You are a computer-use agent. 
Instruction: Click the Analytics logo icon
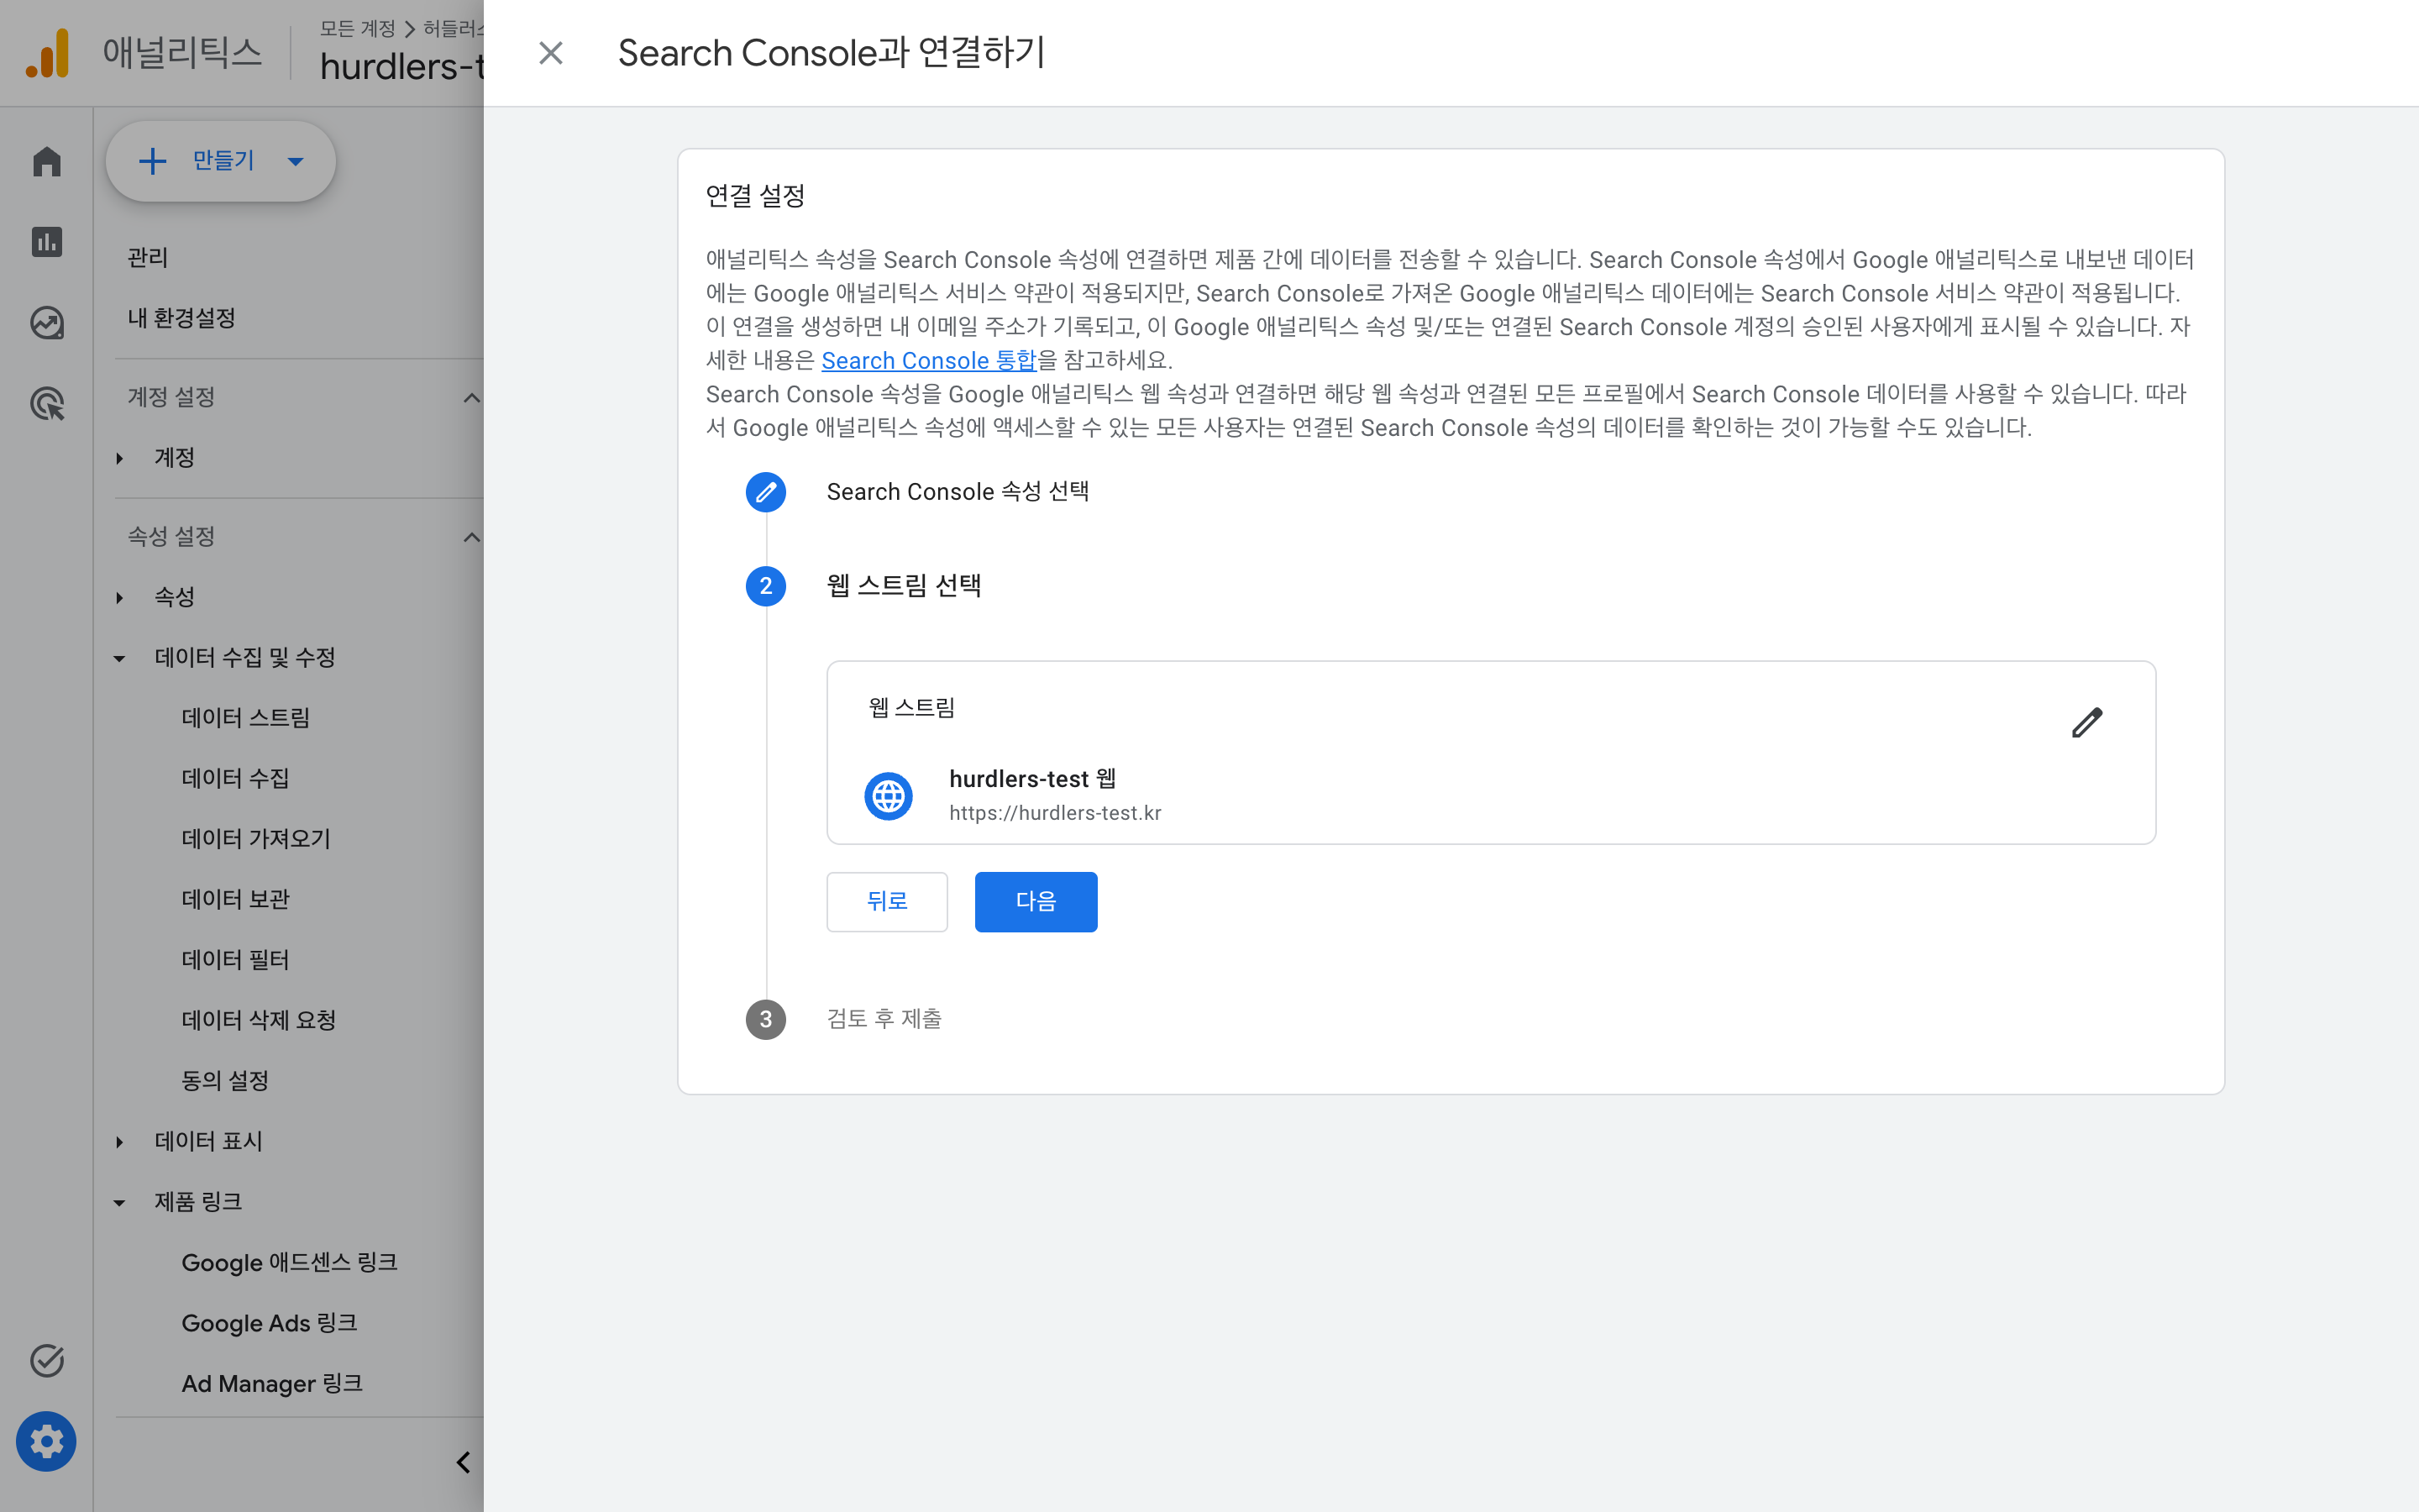point(48,53)
